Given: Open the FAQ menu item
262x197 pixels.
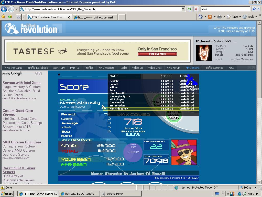Looking at the screenshot, I should pyautogui.click(x=231, y=68).
